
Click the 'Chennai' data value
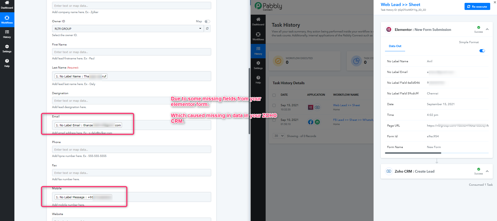click(433, 93)
